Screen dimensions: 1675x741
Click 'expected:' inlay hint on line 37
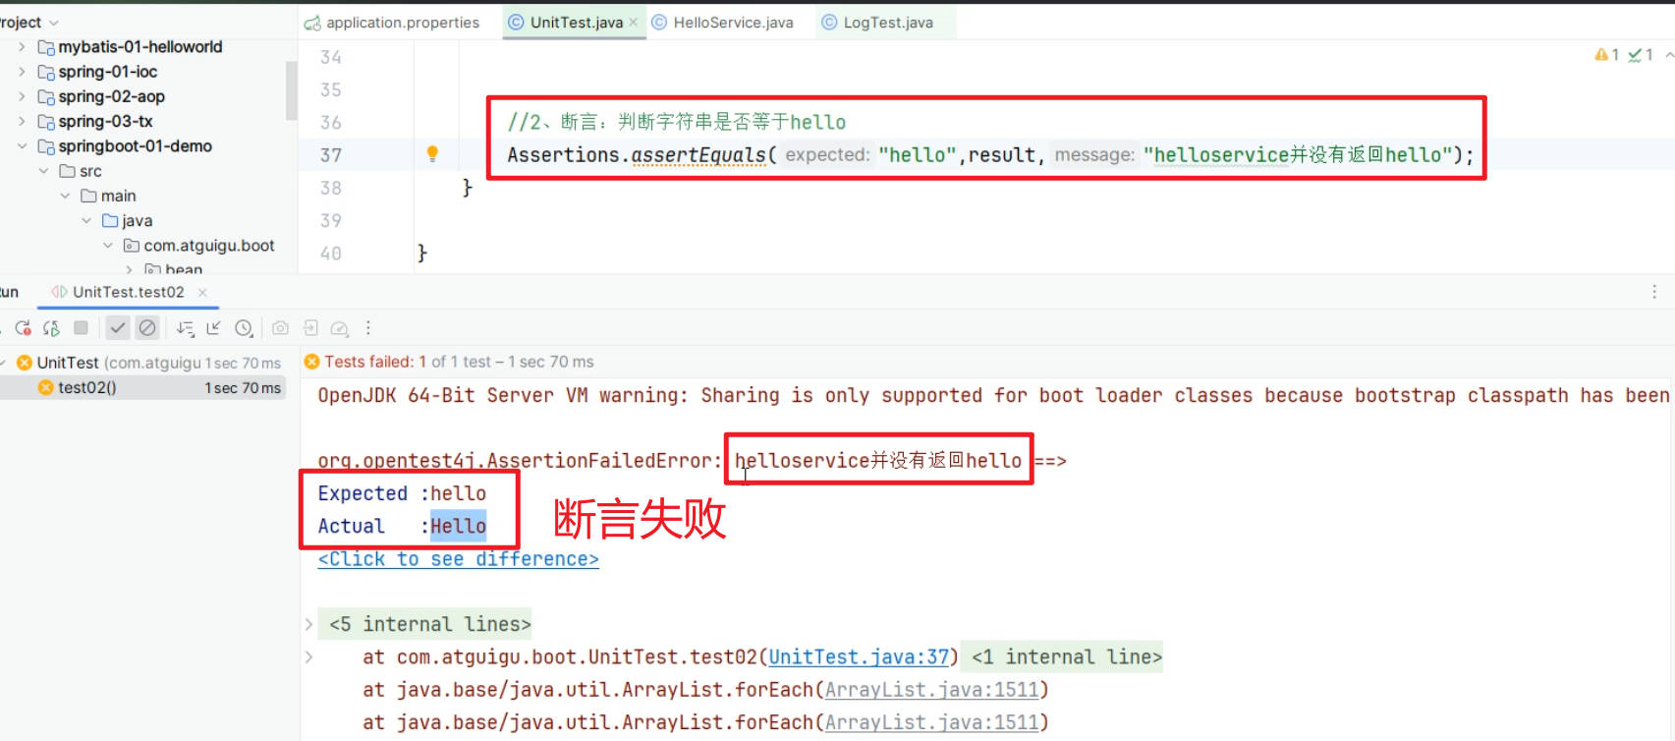(x=827, y=154)
